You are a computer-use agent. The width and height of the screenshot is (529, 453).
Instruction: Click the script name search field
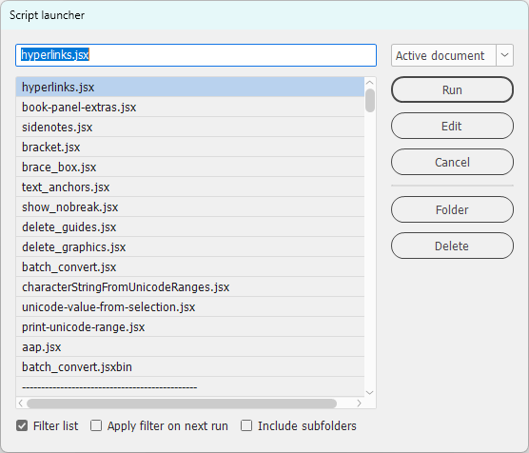[x=196, y=55]
